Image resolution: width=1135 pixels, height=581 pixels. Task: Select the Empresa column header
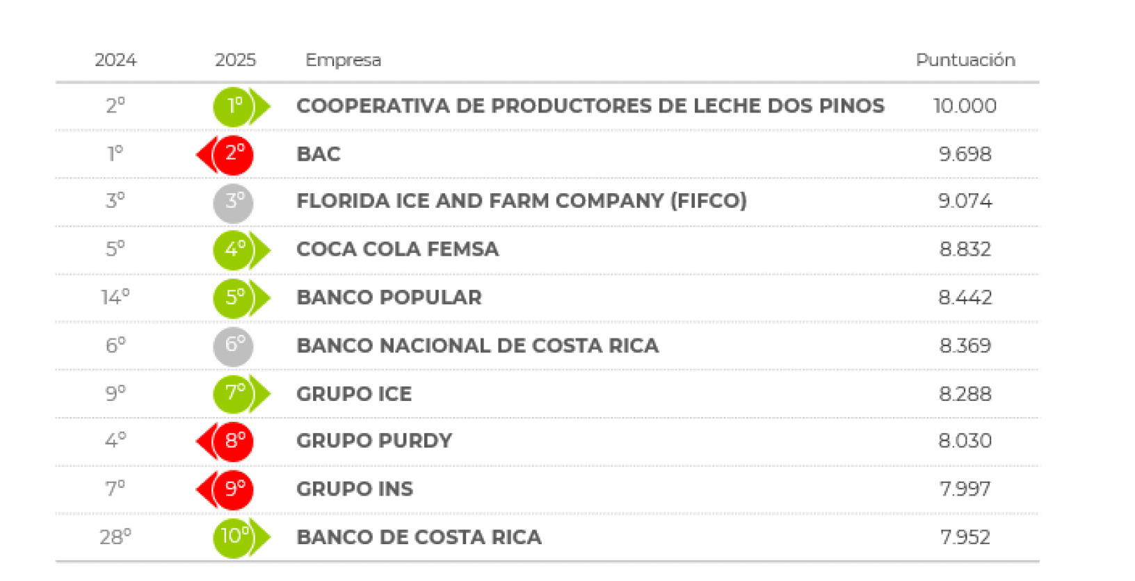coord(343,60)
